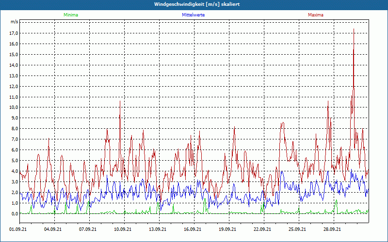Click the 19.09.21 date label
The height and width of the screenshot is (242, 388).
coord(227,229)
